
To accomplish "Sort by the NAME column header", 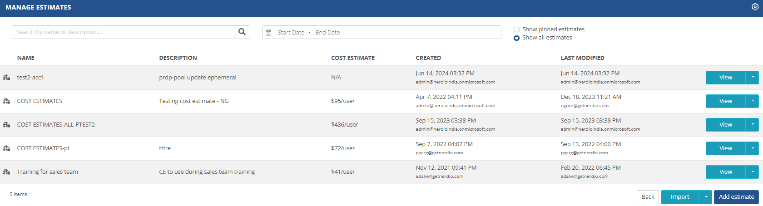I will point(26,58).
